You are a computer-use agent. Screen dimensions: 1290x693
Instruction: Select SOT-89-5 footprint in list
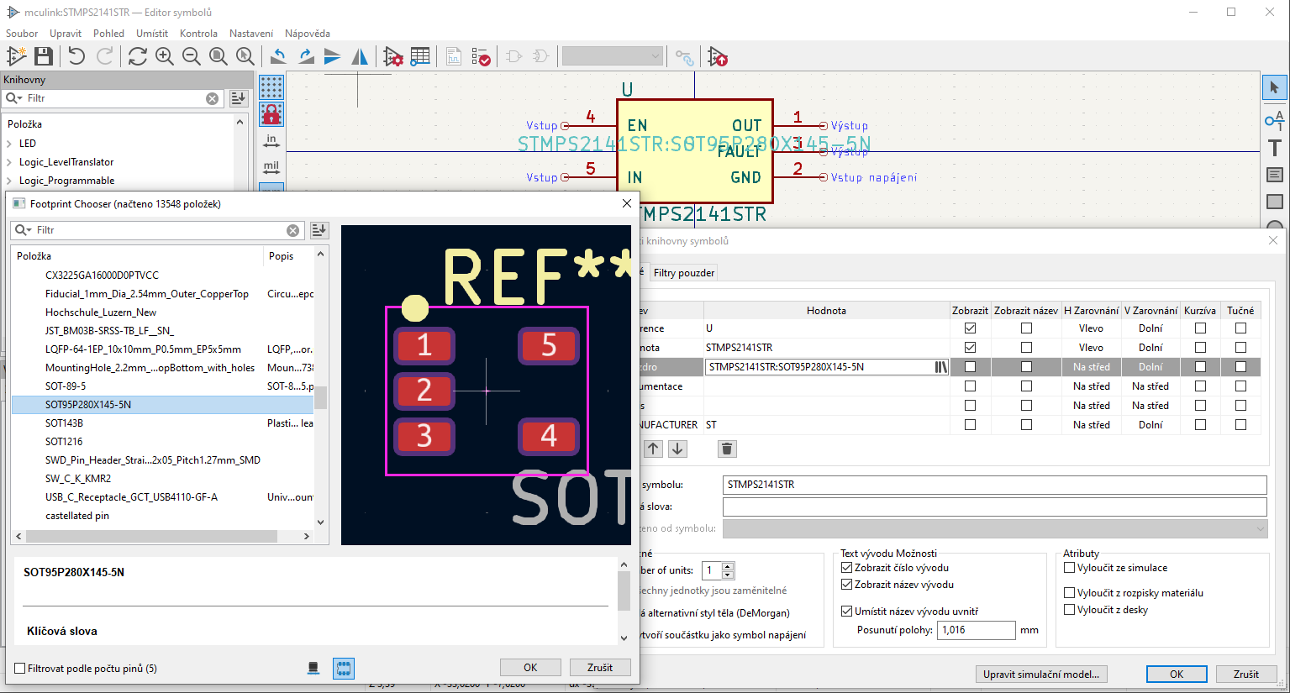pyautogui.click(x=66, y=386)
